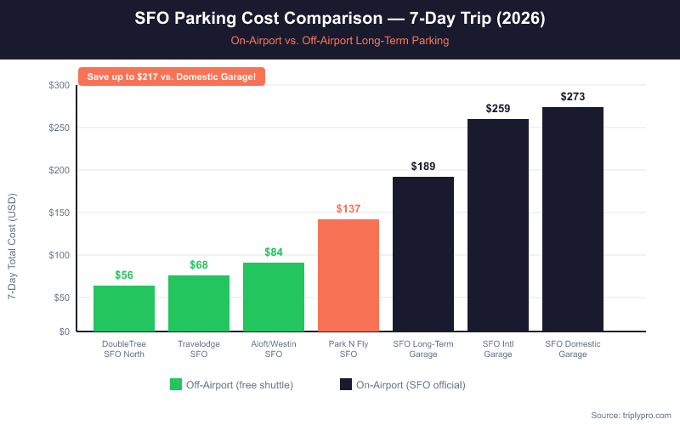
Task: Click the Save up to $217 banner
Action: pos(172,76)
